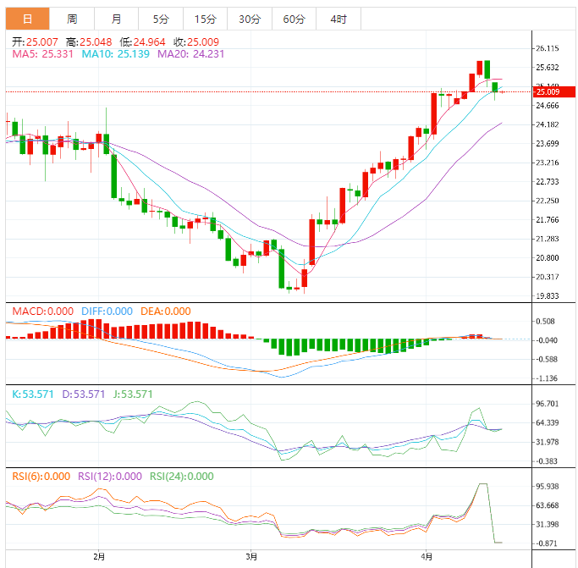Click the 22.250 price axis label
The width and height of the screenshot is (578, 568).
(548, 201)
